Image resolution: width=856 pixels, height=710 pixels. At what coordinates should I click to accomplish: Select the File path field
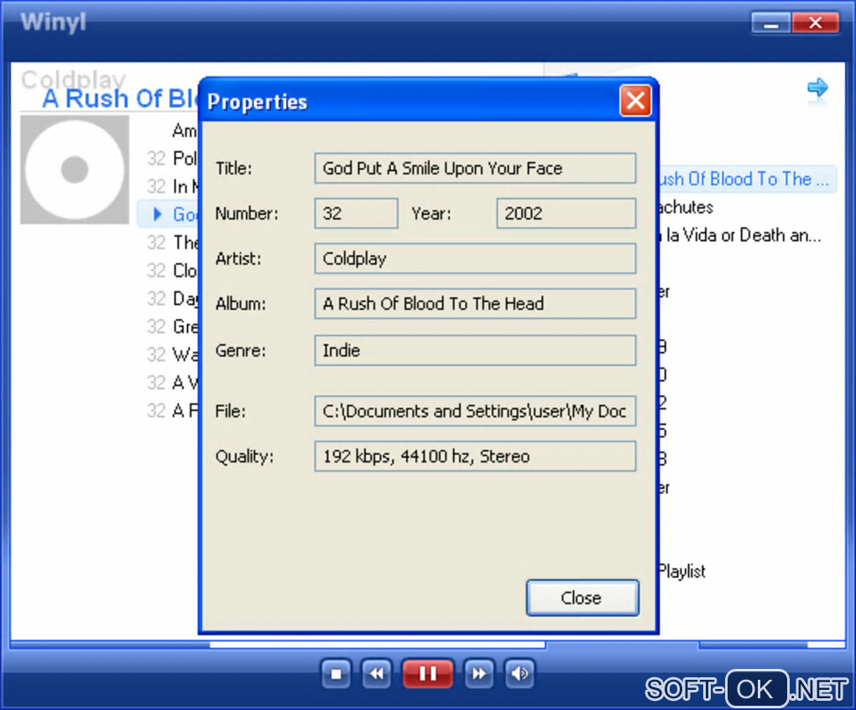pos(475,411)
